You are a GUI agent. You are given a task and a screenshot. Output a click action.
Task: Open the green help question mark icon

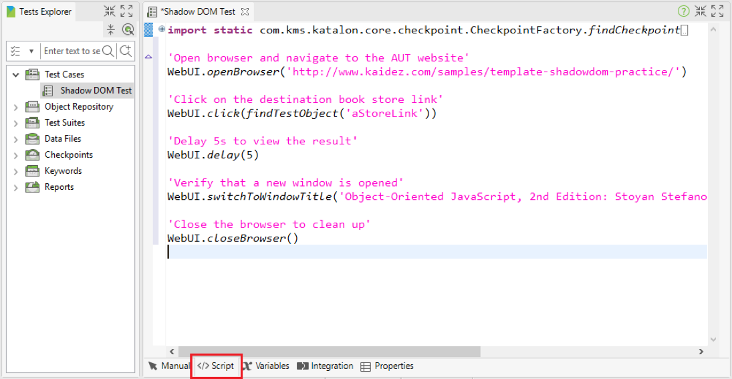[683, 11]
